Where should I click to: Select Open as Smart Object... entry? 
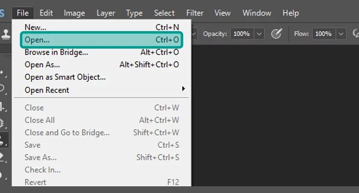102,77
